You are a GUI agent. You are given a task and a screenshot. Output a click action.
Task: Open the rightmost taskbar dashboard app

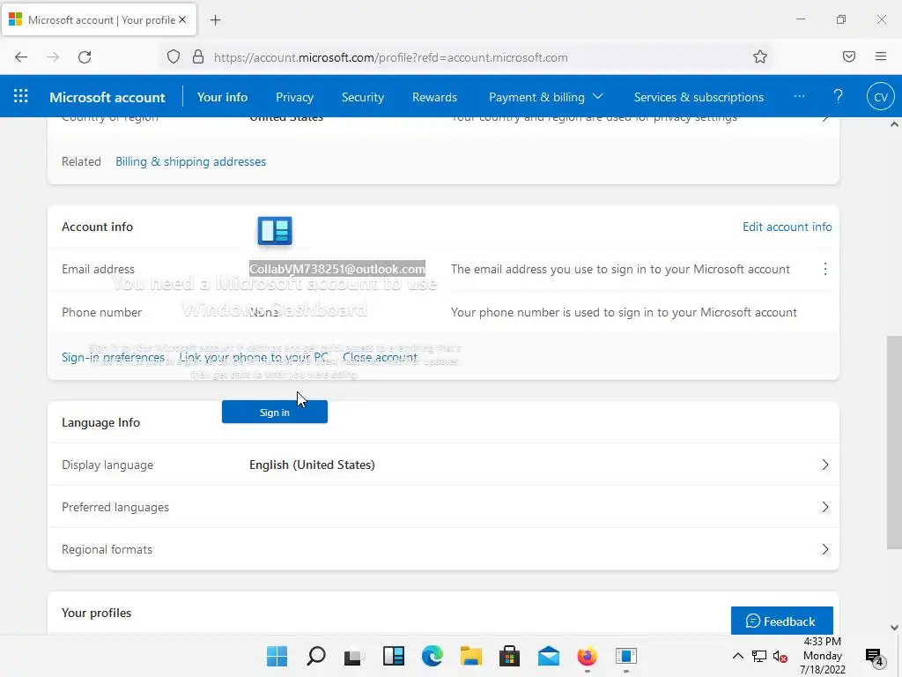[x=626, y=656]
